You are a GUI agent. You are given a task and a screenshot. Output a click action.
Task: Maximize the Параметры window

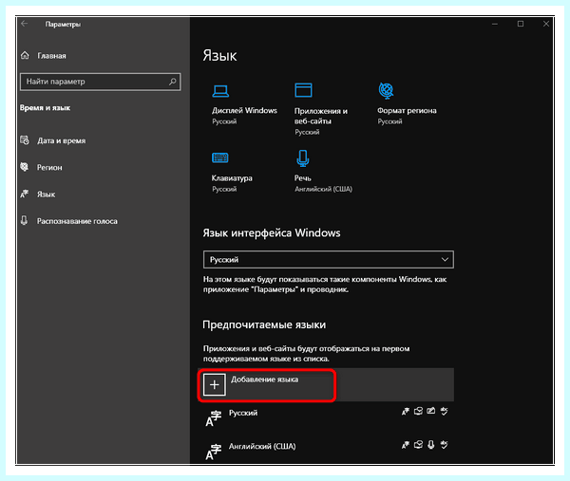521,24
